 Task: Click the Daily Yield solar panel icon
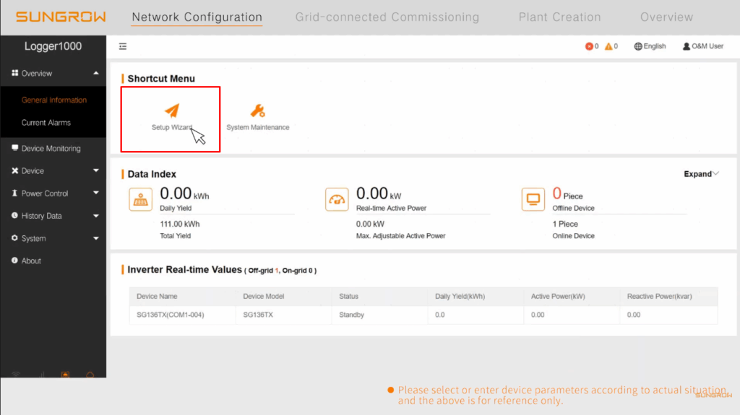140,199
